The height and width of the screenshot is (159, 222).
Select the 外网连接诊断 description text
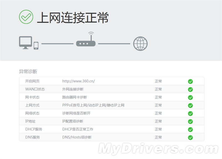click(x=73, y=89)
